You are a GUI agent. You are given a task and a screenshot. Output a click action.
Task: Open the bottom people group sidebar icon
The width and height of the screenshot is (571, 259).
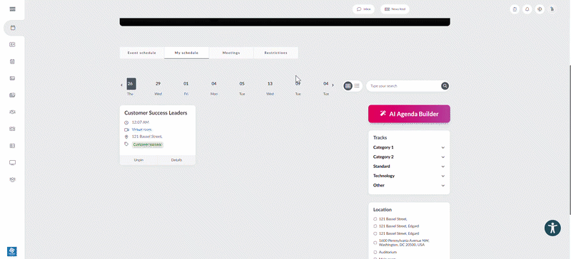click(12, 179)
